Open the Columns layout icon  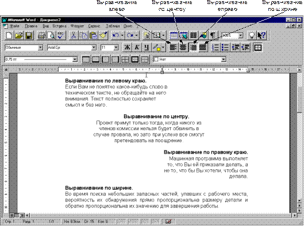193,36
